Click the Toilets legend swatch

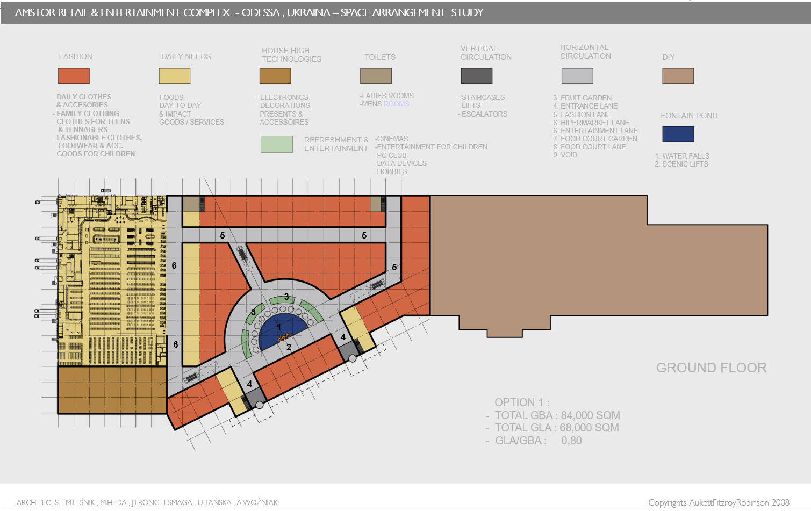(x=376, y=76)
